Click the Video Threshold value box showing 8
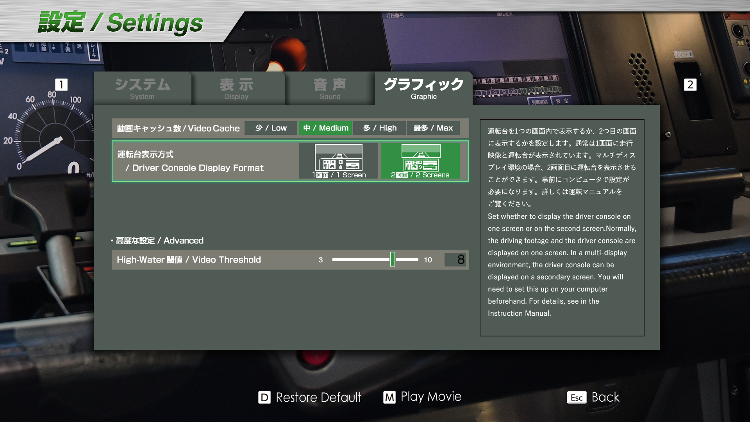 455,259
